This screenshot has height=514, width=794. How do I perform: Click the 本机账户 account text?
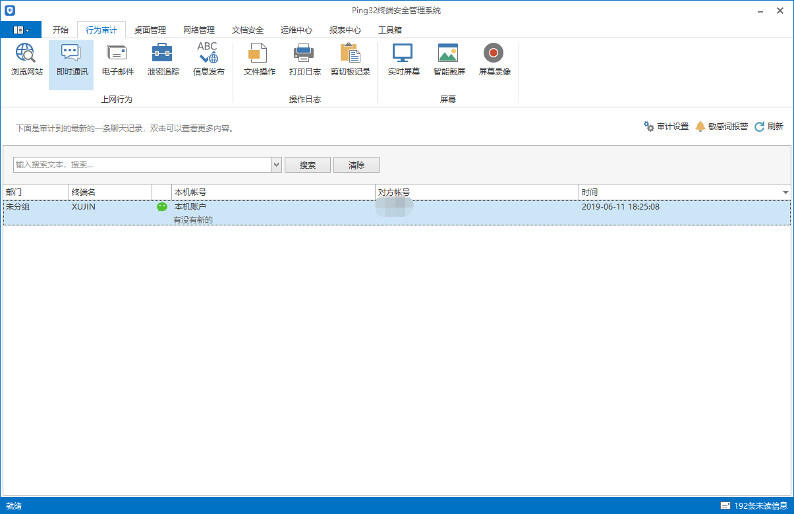click(190, 207)
